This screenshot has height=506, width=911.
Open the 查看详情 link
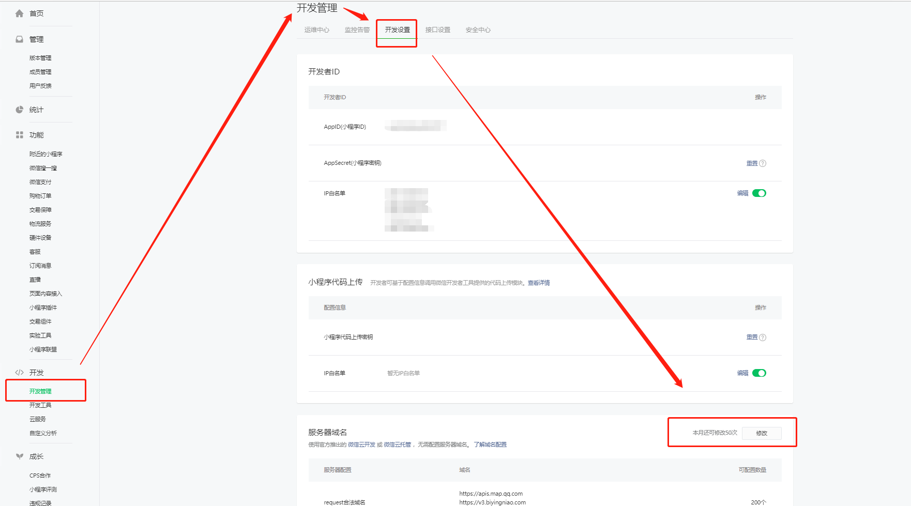[538, 283]
